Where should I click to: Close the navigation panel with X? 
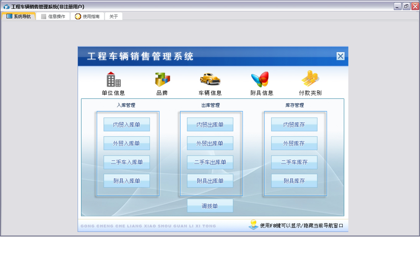click(340, 56)
